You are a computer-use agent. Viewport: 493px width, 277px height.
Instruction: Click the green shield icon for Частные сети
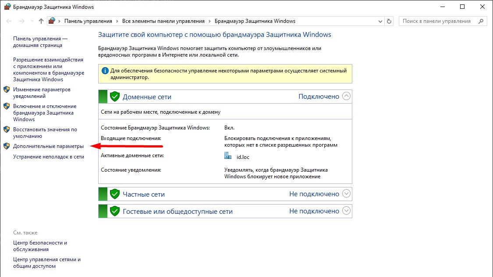pos(115,194)
